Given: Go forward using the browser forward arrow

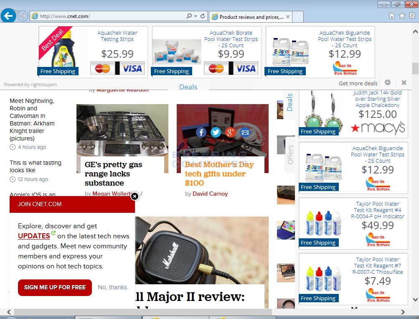Looking at the screenshot, I should pos(23,16).
